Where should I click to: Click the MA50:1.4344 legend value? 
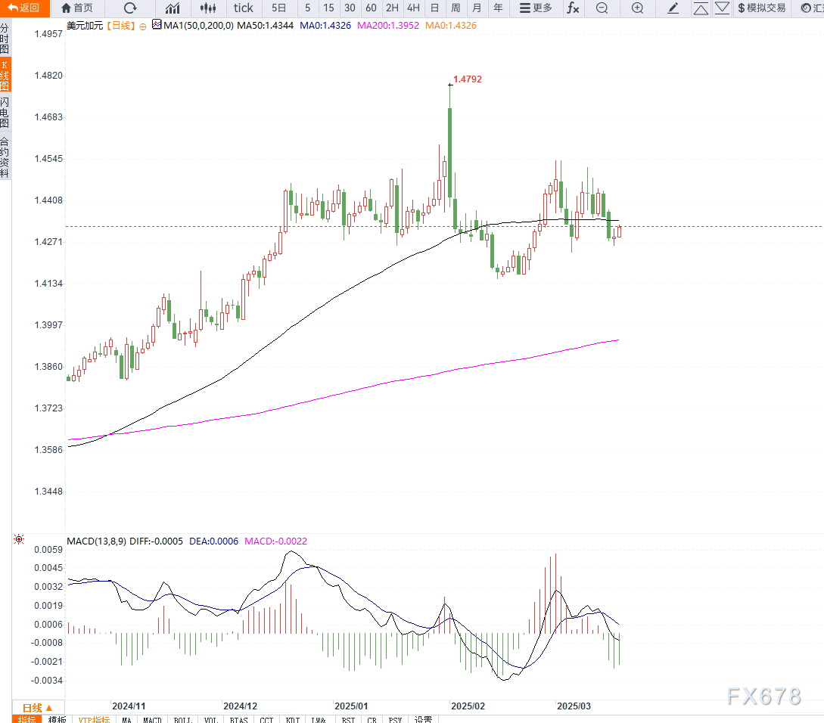click(x=265, y=25)
